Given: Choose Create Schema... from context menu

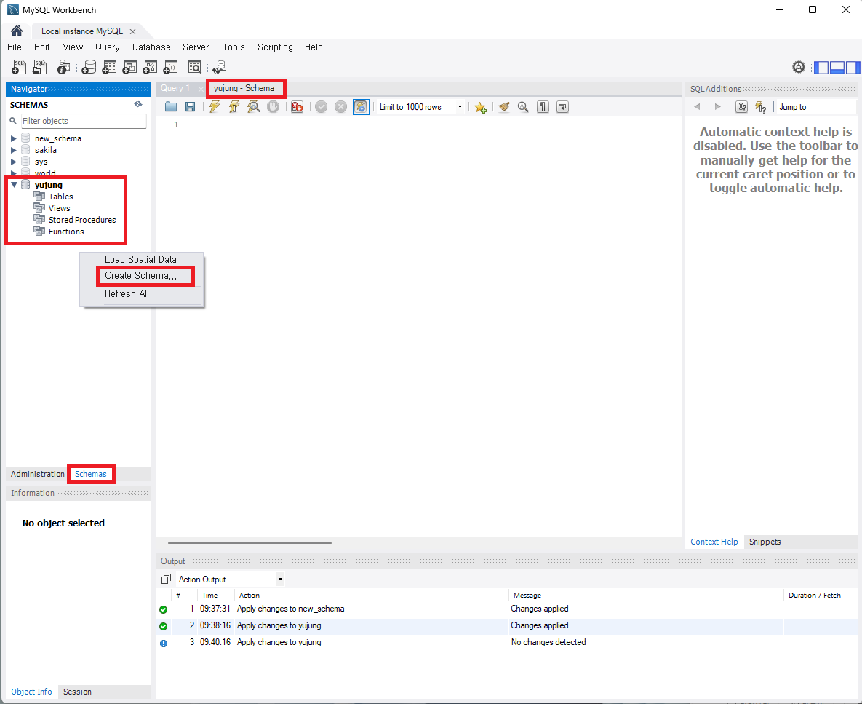Looking at the screenshot, I should [x=140, y=275].
